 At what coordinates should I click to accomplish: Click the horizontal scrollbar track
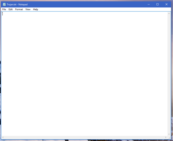(84, 137)
